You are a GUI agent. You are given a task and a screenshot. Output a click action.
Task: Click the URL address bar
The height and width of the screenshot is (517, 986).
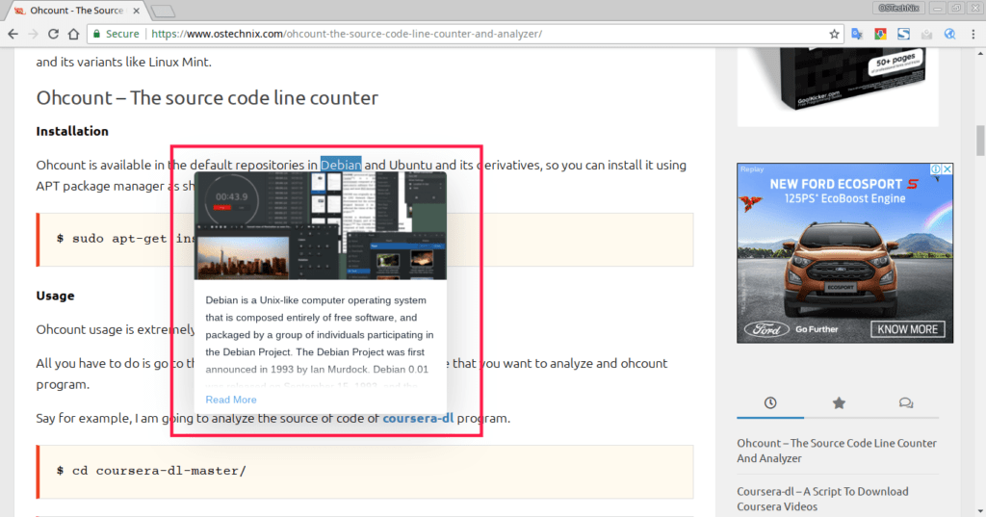pyautogui.click(x=481, y=34)
